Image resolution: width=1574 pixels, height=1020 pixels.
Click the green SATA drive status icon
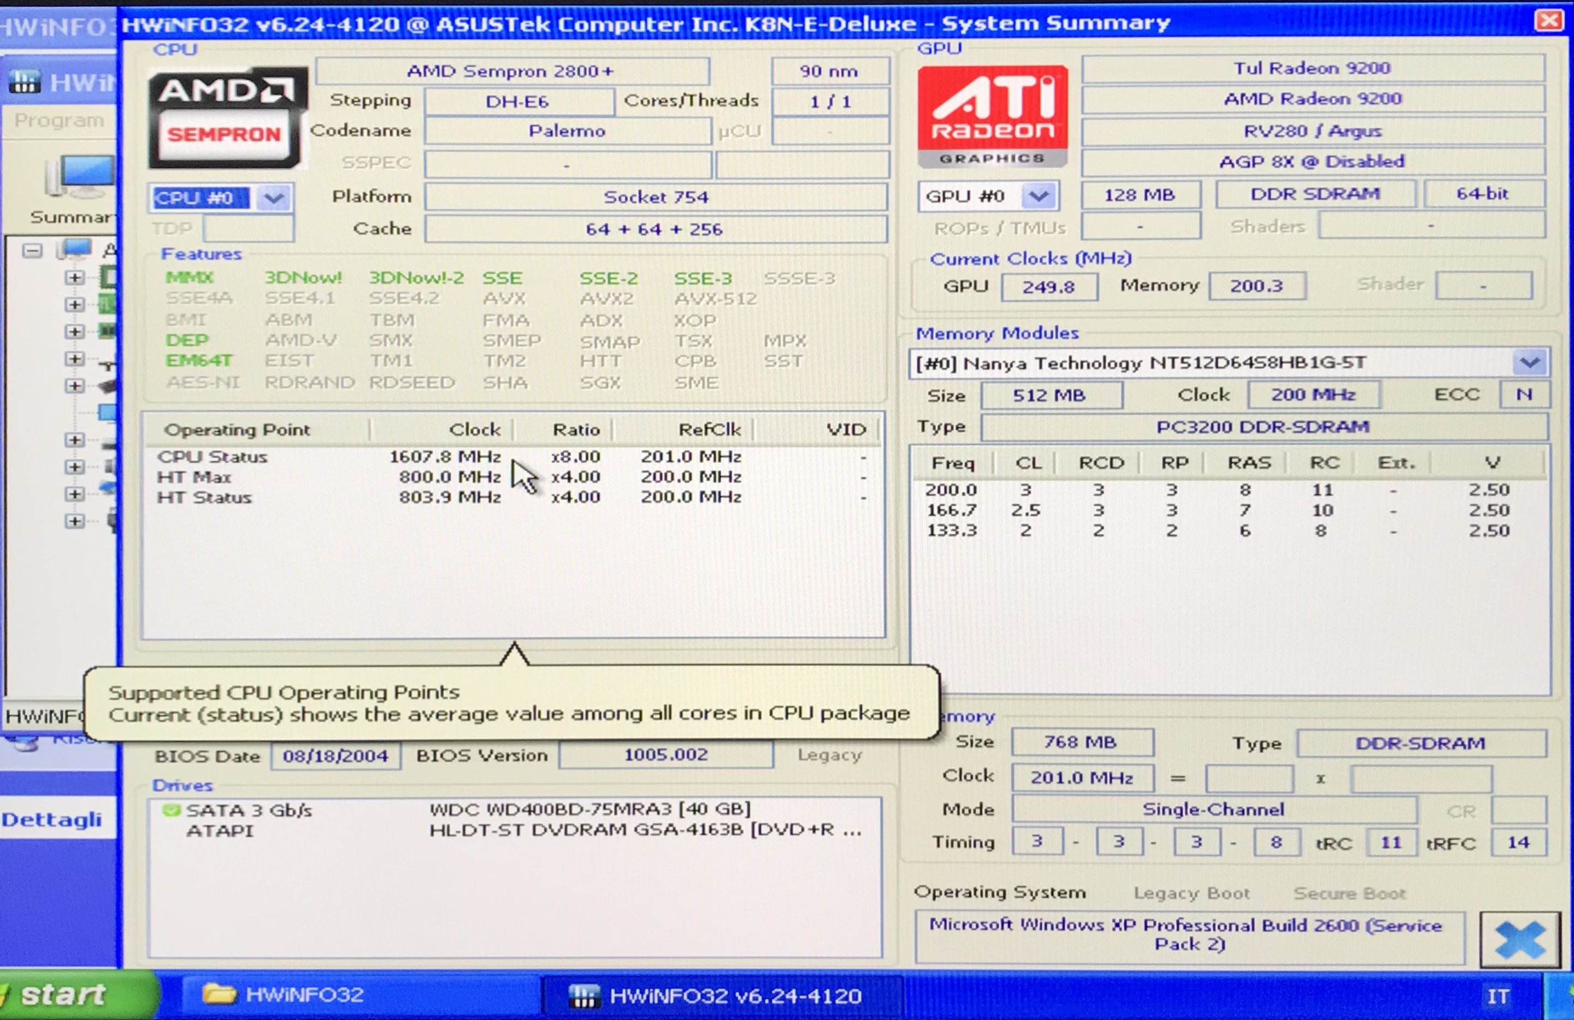click(x=172, y=810)
